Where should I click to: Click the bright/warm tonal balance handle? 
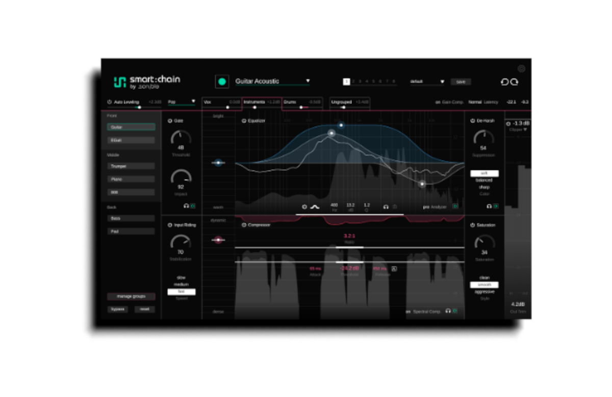pos(218,163)
